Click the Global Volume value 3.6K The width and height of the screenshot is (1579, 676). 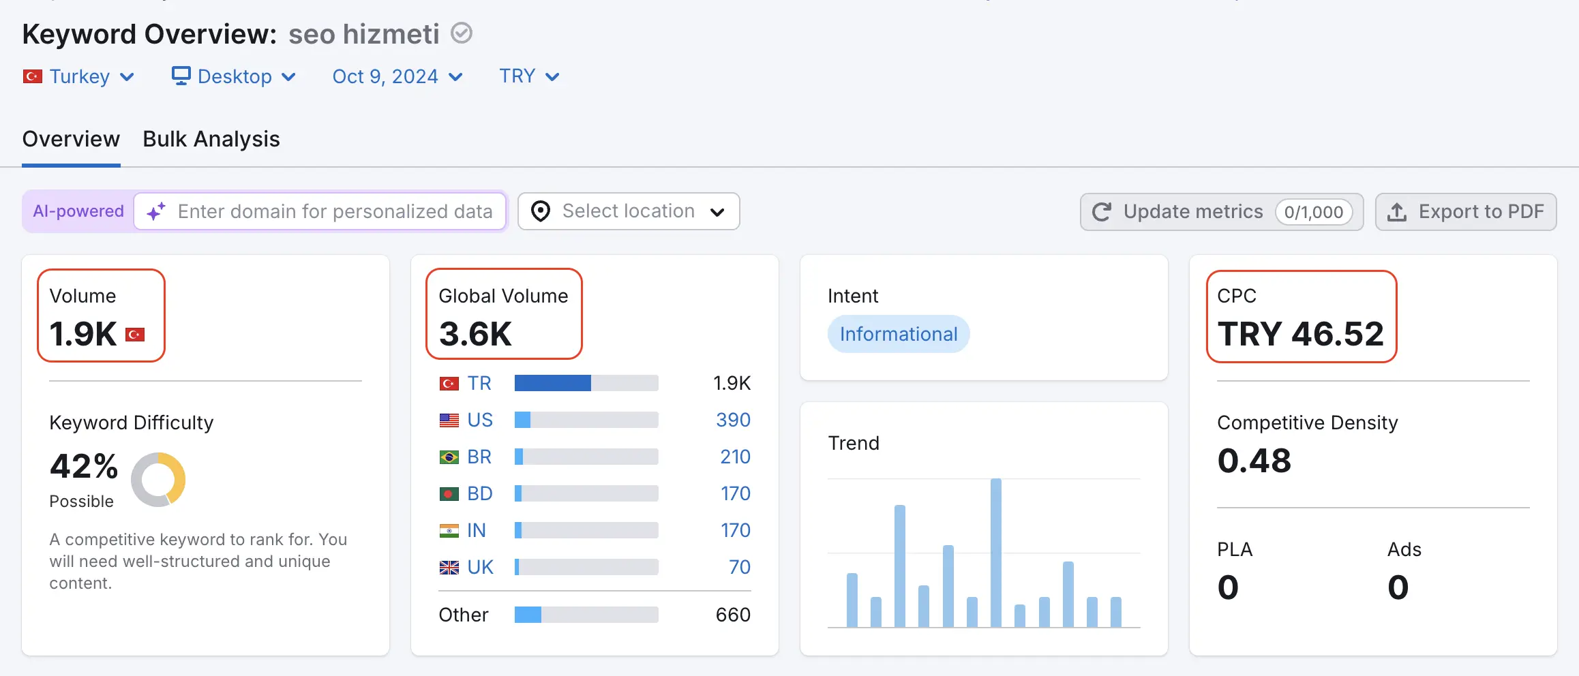475,334
